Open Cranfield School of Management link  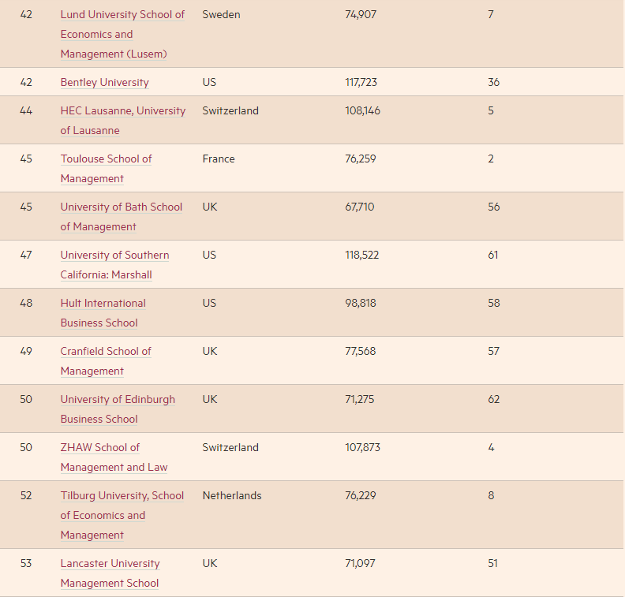[x=106, y=362]
